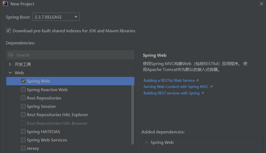
Task: Click the 开发工具 category label
Action: coord(23,65)
